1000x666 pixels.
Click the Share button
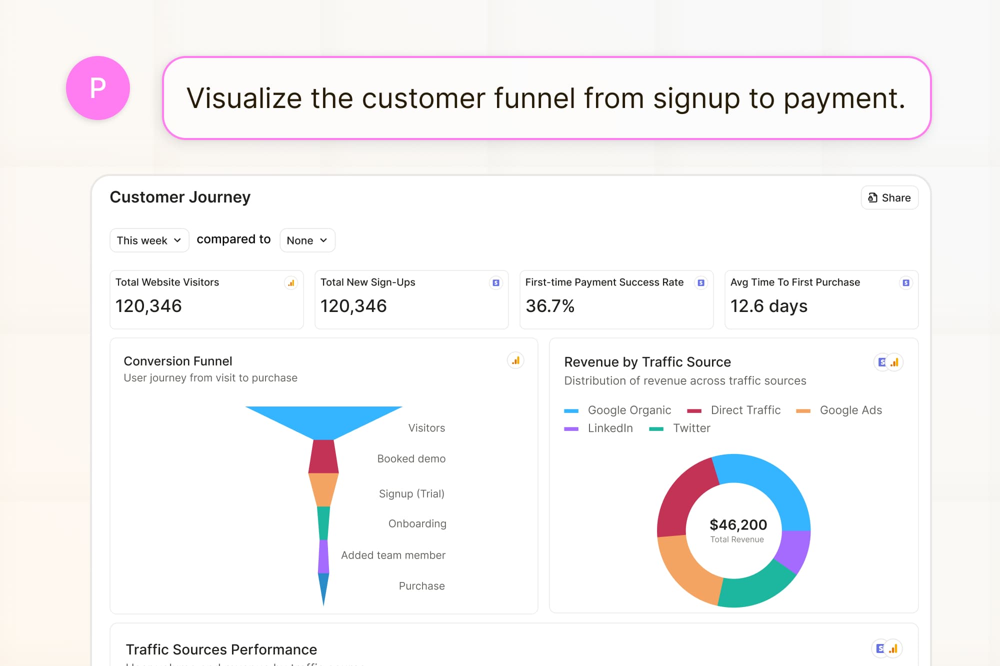point(889,197)
